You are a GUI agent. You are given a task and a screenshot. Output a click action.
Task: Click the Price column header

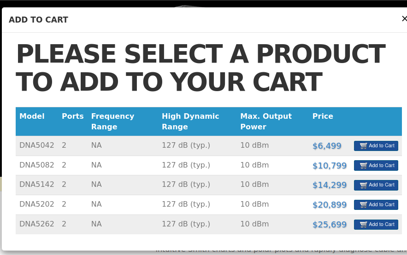click(x=323, y=116)
